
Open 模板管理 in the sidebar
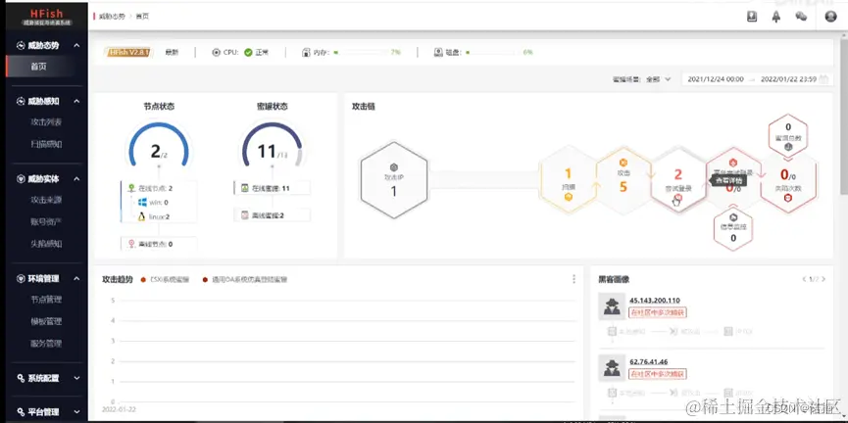46,321
